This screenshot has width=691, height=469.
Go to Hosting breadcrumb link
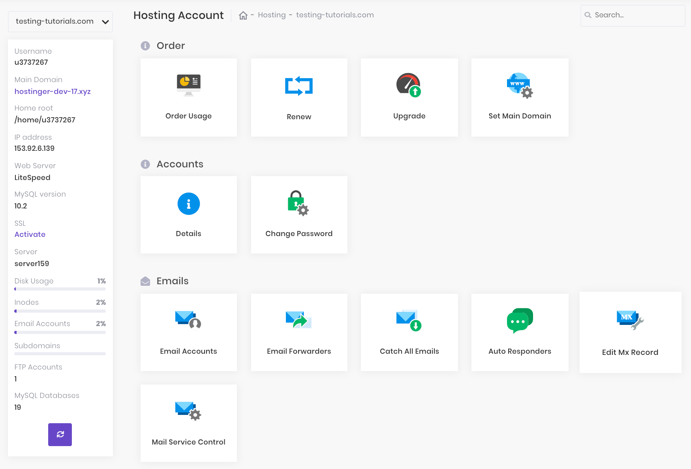pos(272,15)
